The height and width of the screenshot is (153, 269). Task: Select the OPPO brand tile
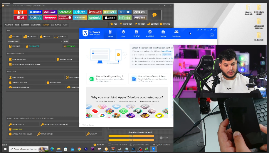point(65,12)
